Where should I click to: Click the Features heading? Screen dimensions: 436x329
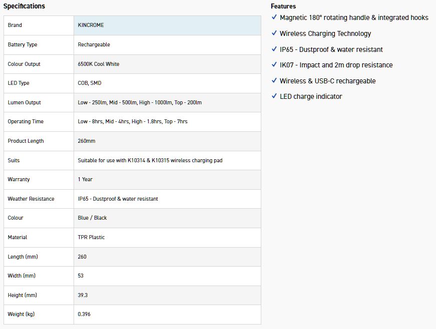[x=283, y=6]
